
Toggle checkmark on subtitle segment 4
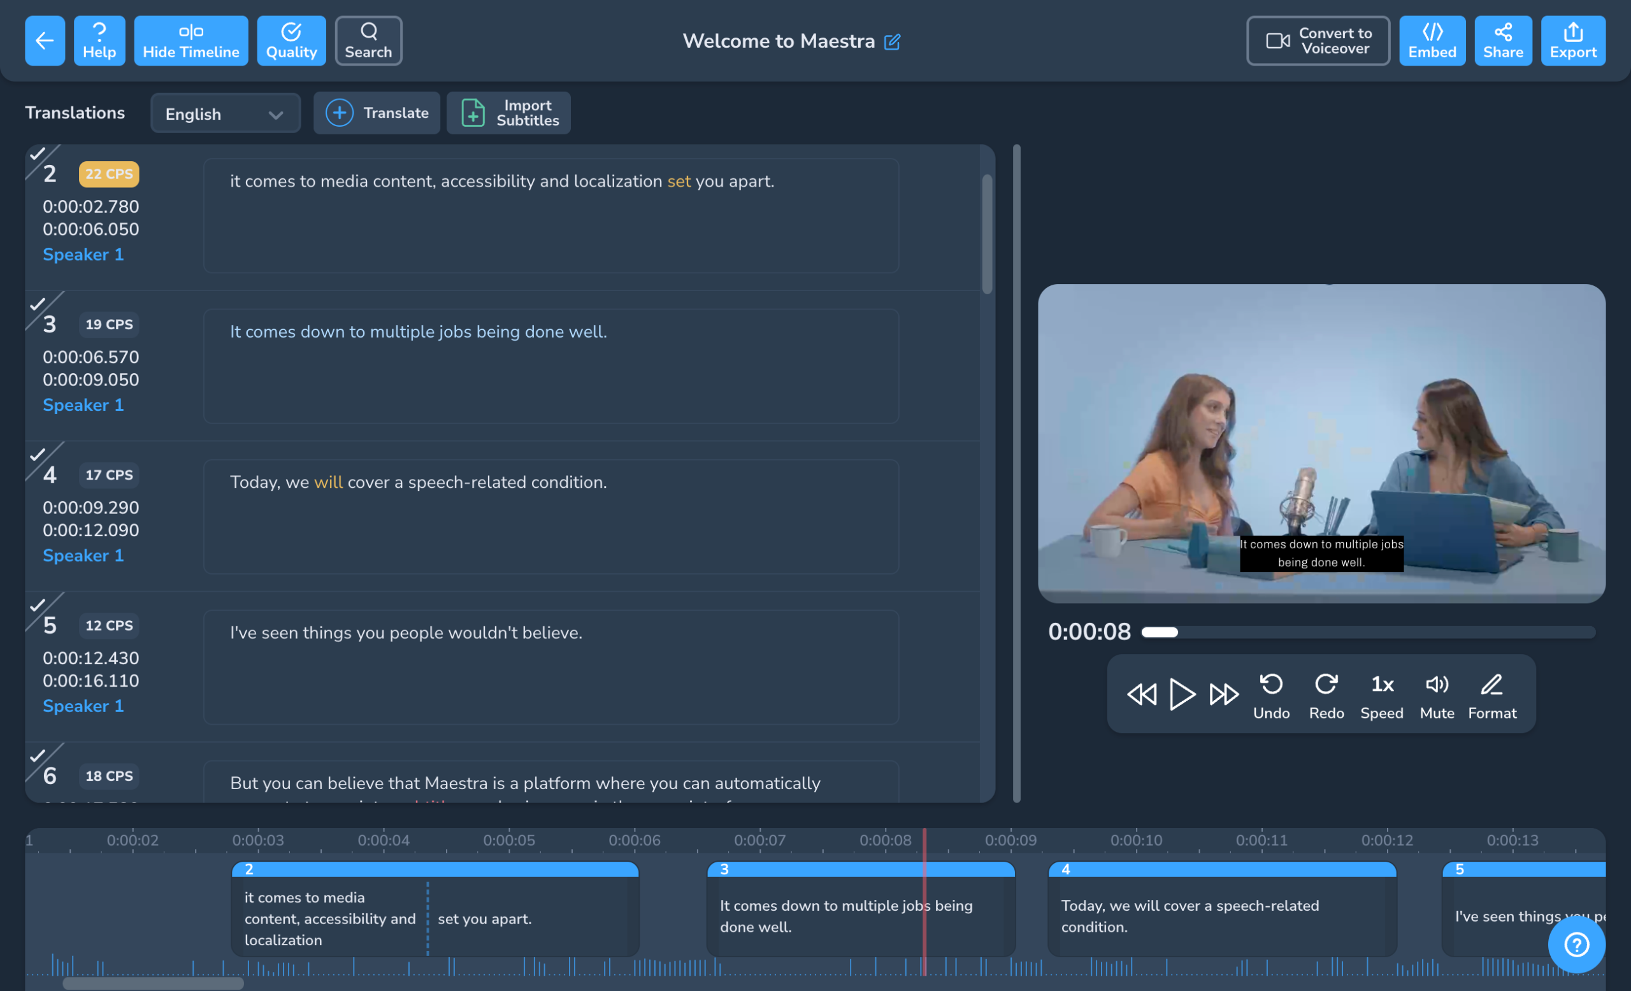tap(35, 458)
